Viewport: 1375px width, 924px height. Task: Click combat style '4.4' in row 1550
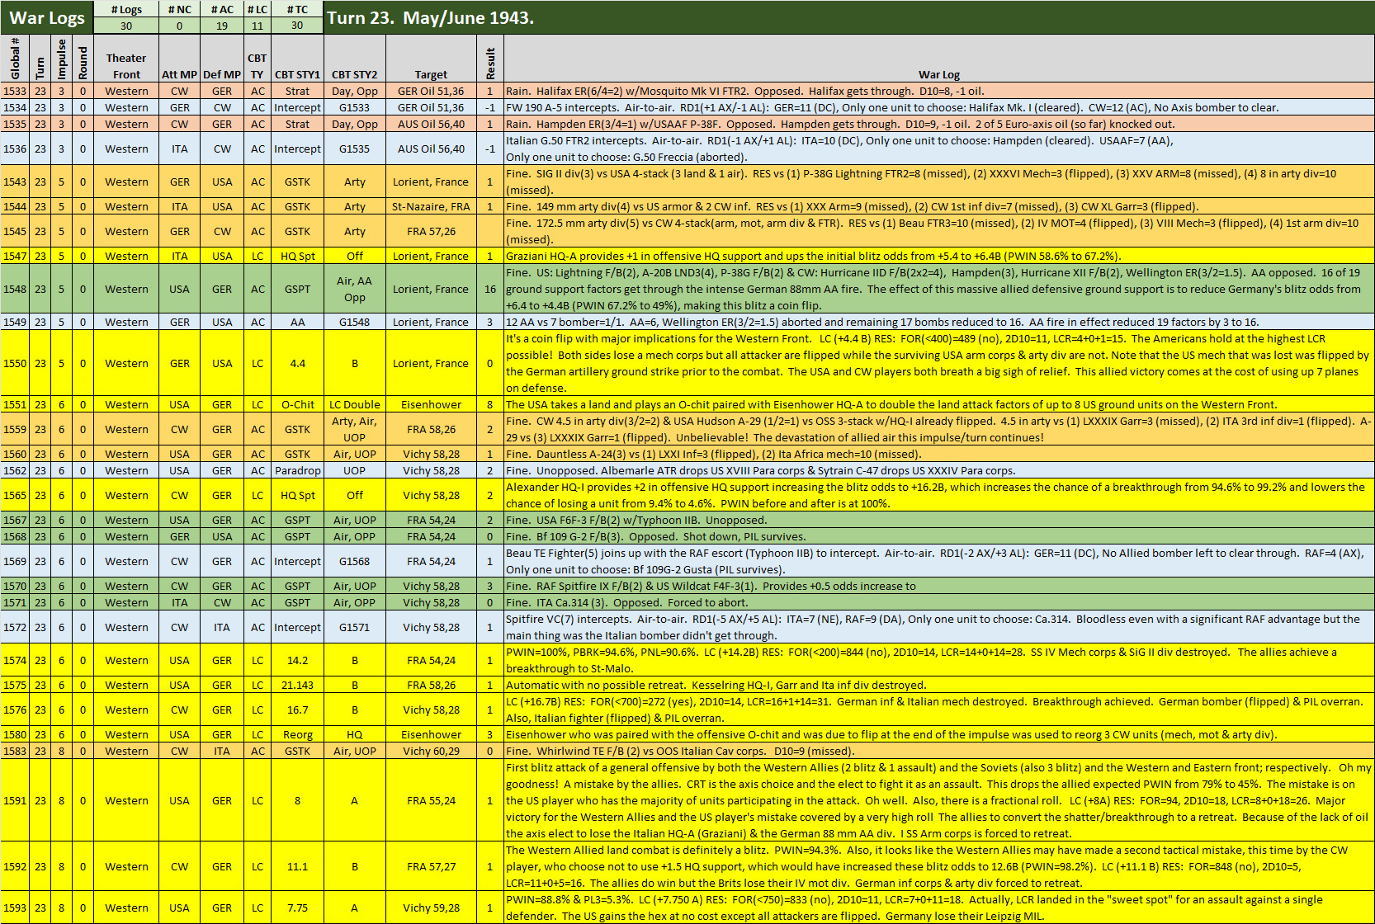[297, 363]
